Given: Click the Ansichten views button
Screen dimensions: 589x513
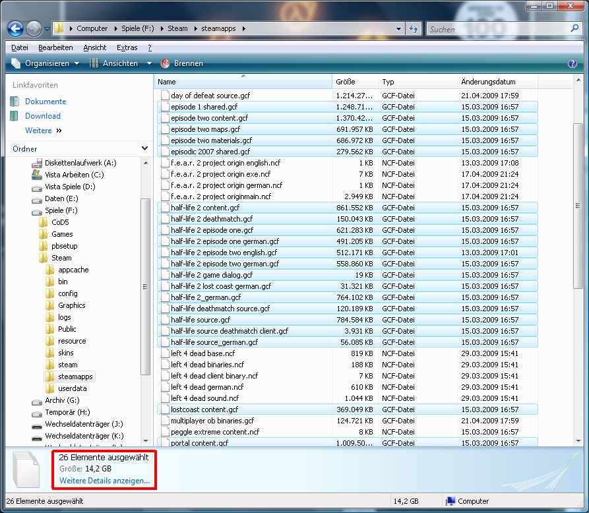Looking at the screenshot, I should [x=114, y=63].
